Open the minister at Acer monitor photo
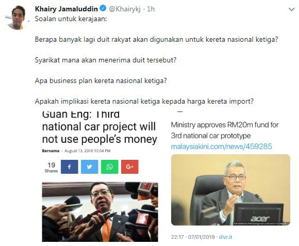The width and height of the screenshot is (299, 246). (230, 190)
